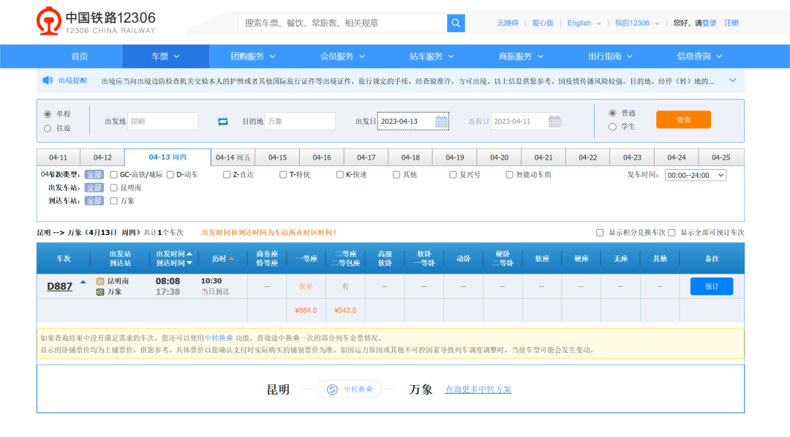The height and width of the screenshot is (437, 790).
Task: Open the 商旅服务 navigation menu
Action: [521, 56]
